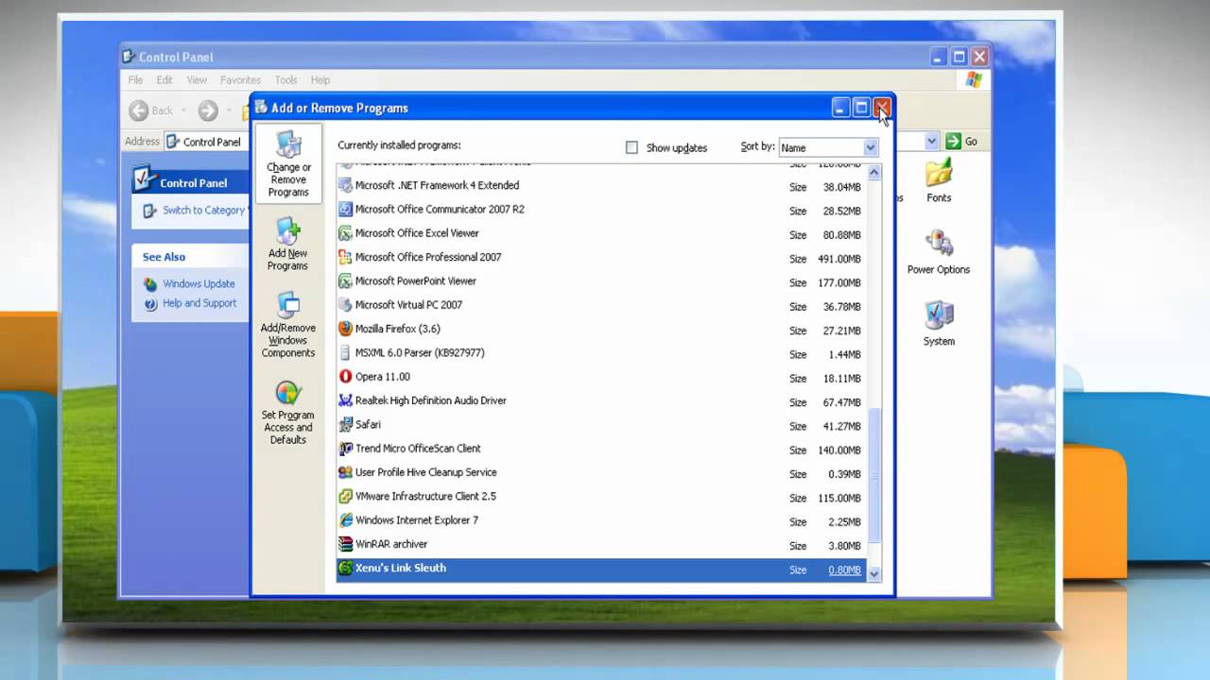This screenshot has height=680, width=1210.
Task: Open Power Options in Control Panel
Action: tap(939, 252)
